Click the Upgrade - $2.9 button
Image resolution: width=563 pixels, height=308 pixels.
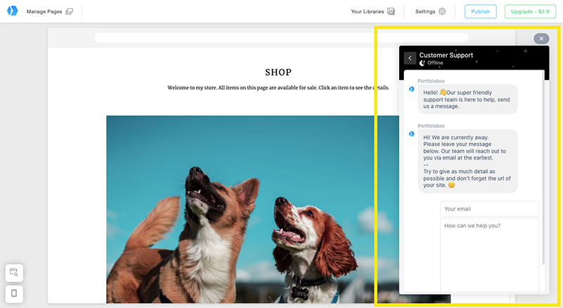click(x=530, y=11)
